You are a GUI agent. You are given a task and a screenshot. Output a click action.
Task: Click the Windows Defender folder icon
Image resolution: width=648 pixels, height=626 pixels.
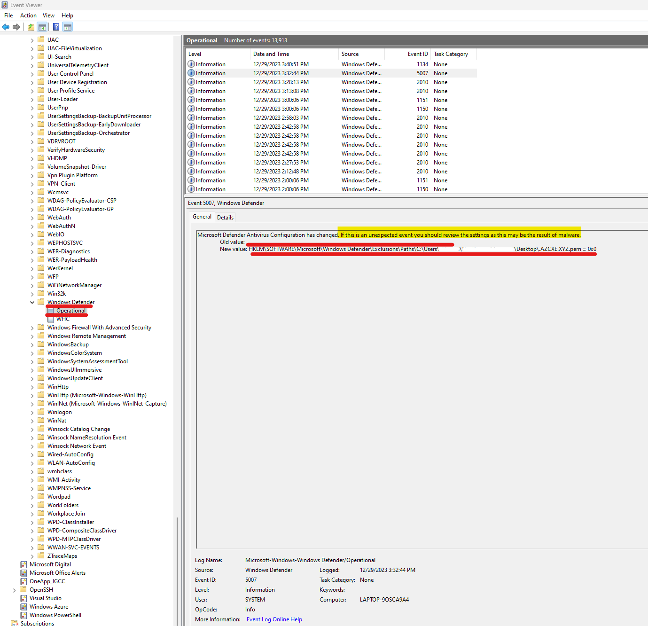41,302
